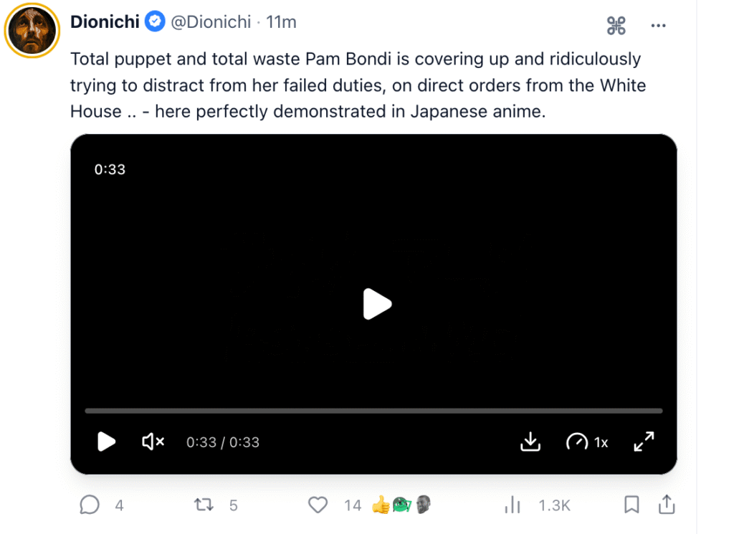Download the video using download icon

point(530,442)
